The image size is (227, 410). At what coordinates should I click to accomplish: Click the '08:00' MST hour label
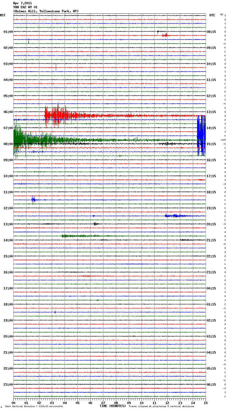tap(8, 144)
